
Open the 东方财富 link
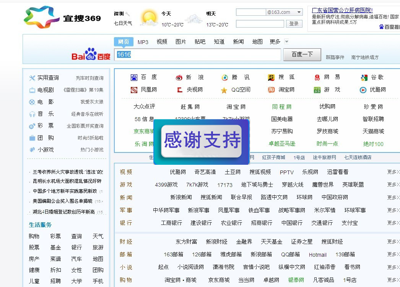pyautogui.click(x=186, y=242)
